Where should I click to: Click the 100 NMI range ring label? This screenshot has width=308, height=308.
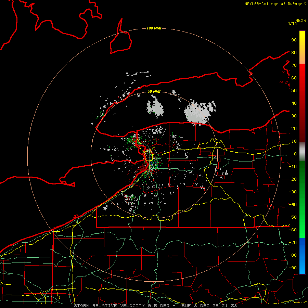[154, 28]
